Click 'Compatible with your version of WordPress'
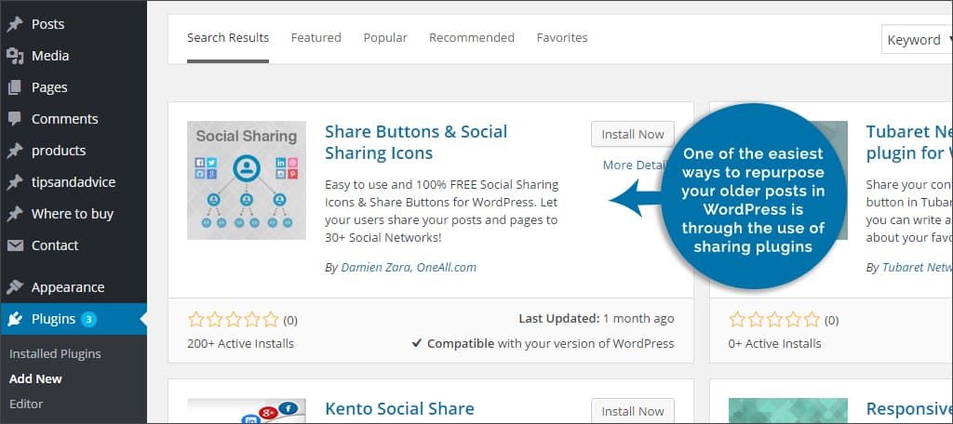This screenshot has height=424, width=953. (x=551, y=343)
